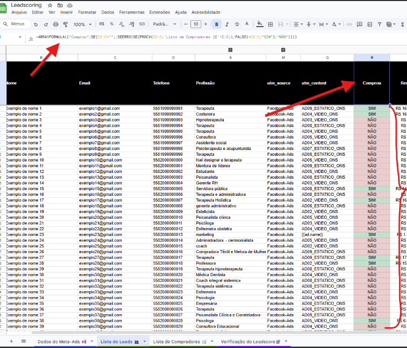Select the paint format roller tool
Image resolution: width=407 pixels, height=348 pixels.
pos(65,24)
